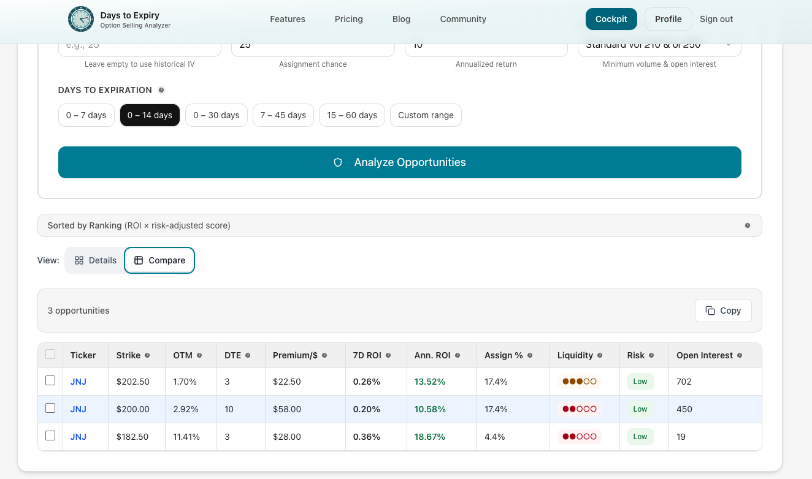Image resolution: width=812 pixels, height=479 pixels.
Task: Click the annualized return input field
Action: coord(486,45)
